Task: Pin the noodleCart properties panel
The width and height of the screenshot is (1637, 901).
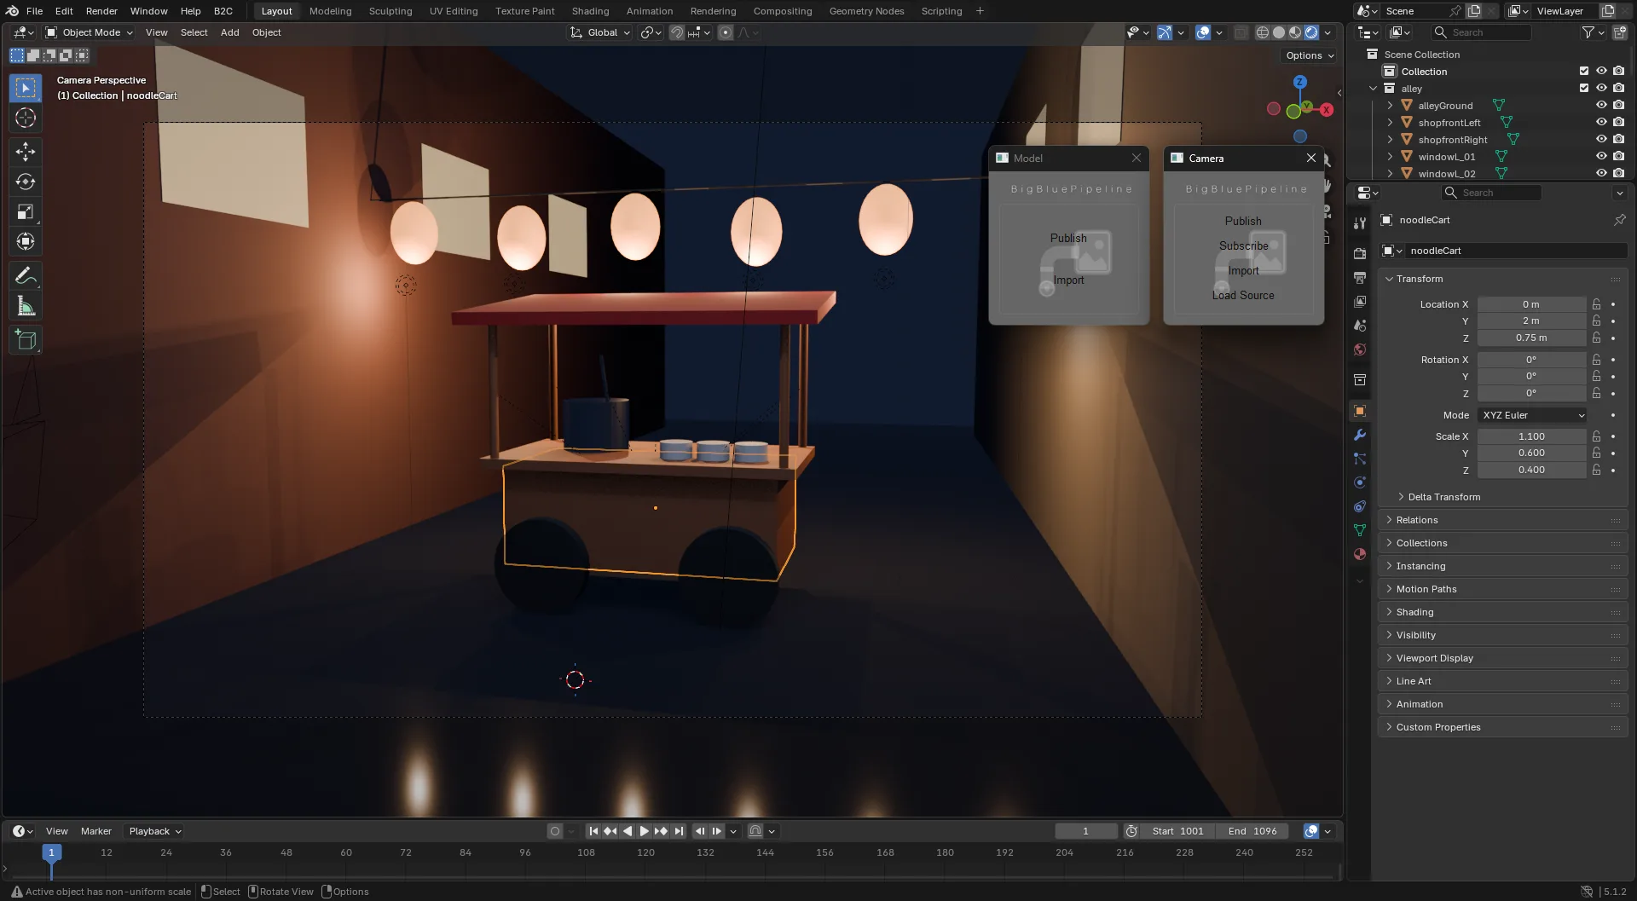Action: [1619, 220]
